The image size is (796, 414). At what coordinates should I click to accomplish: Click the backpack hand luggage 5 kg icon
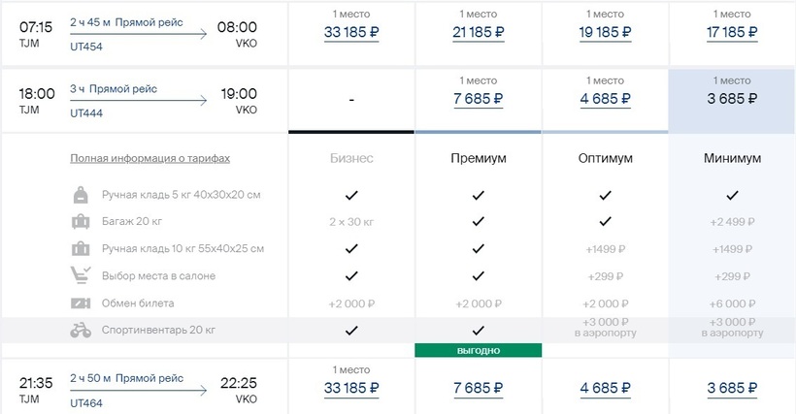[81, 195]
